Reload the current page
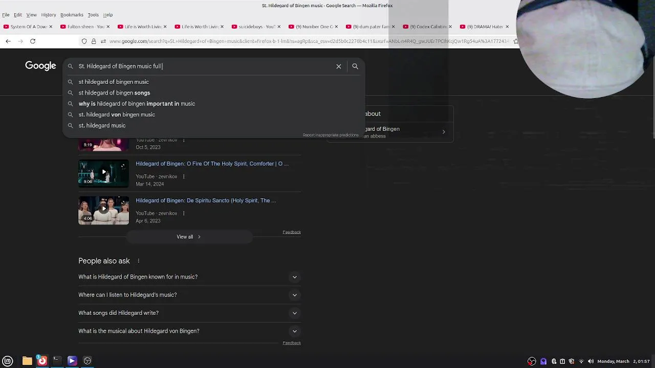This screenshot has width=655, height=368. 33,41
